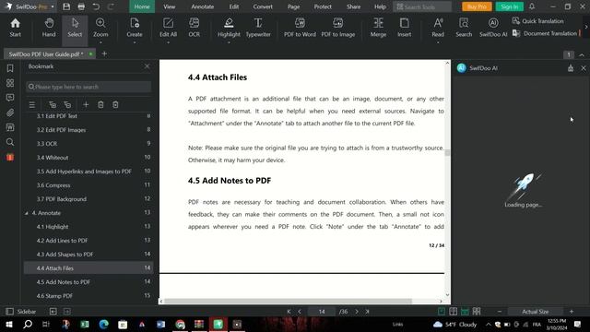Go to next page arrow
Image resolution: width=590 pixels, height=332 pixels.
tap(357, 312)
